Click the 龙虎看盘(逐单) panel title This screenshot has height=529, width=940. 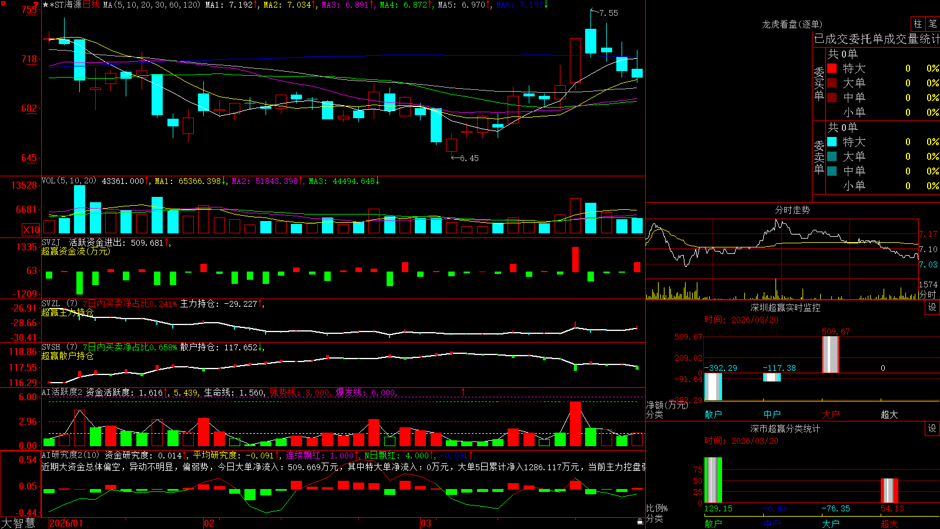(x=792, y=24)
